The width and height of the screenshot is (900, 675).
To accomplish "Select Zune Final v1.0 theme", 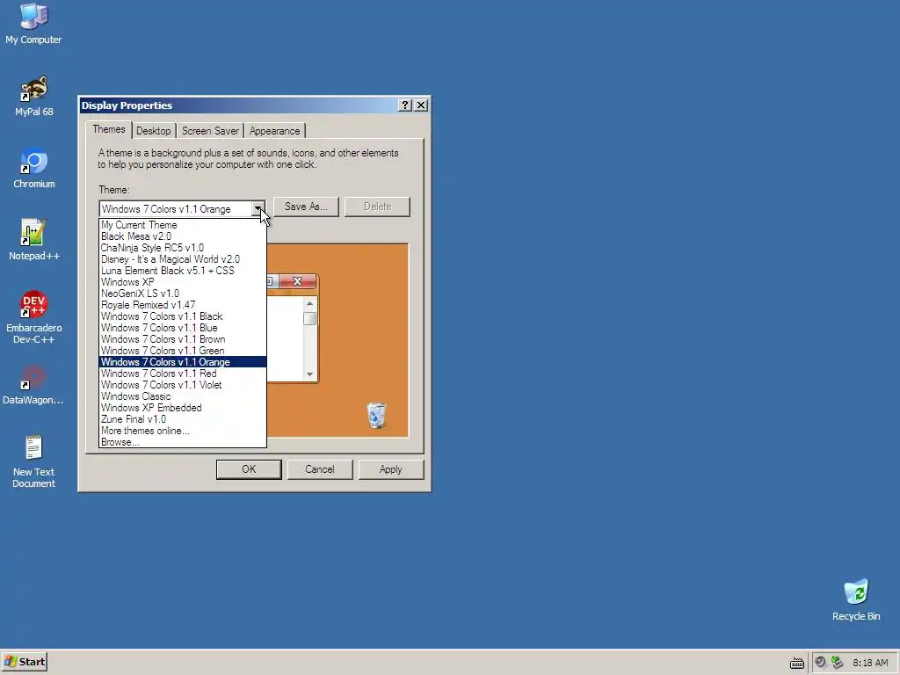I will [183, 419].
